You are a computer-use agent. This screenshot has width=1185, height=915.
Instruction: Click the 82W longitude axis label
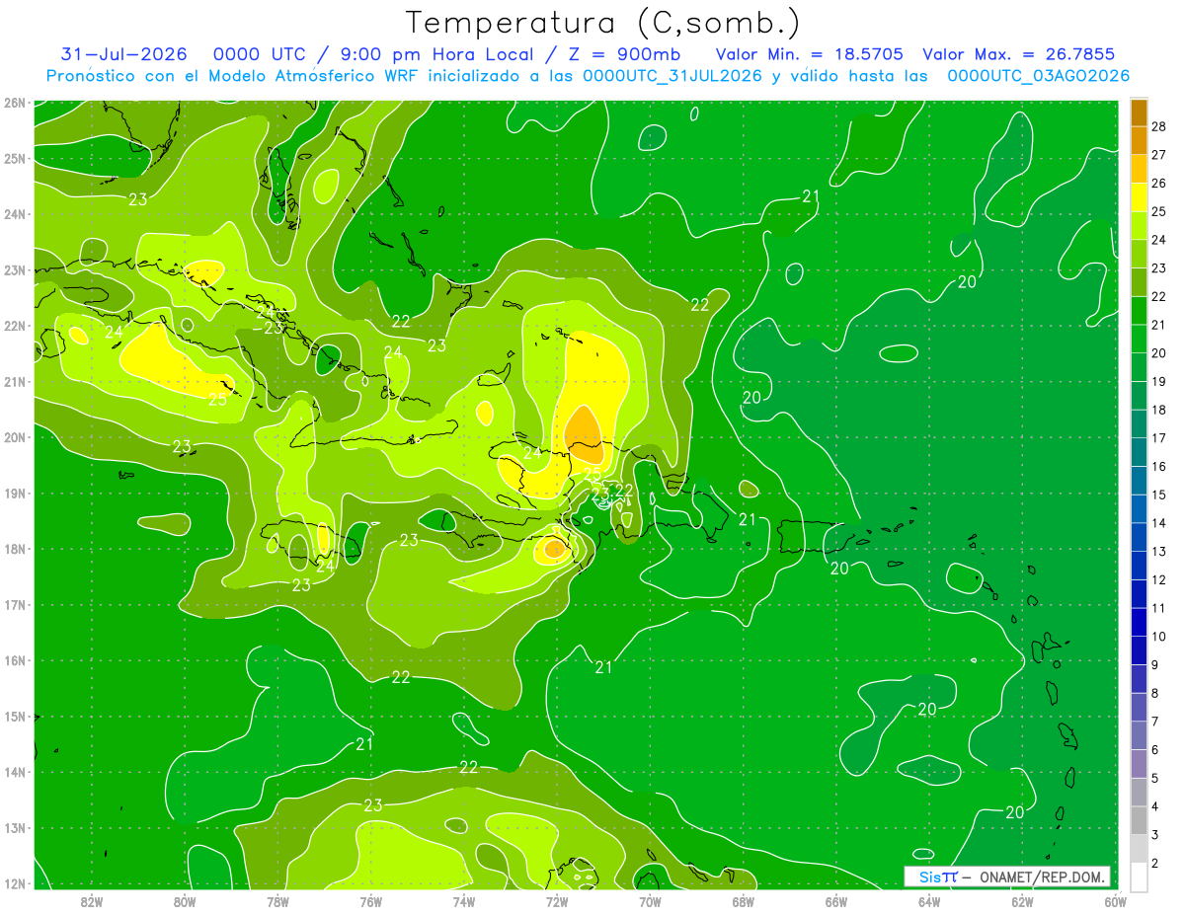click(x=91, y=900)
